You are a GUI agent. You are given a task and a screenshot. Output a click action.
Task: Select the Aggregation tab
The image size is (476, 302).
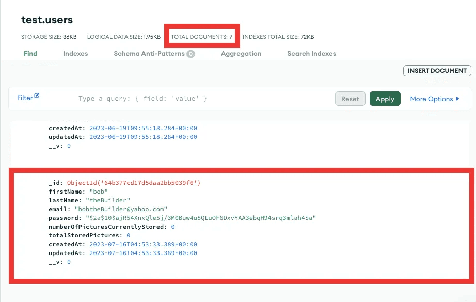(241, 53)
